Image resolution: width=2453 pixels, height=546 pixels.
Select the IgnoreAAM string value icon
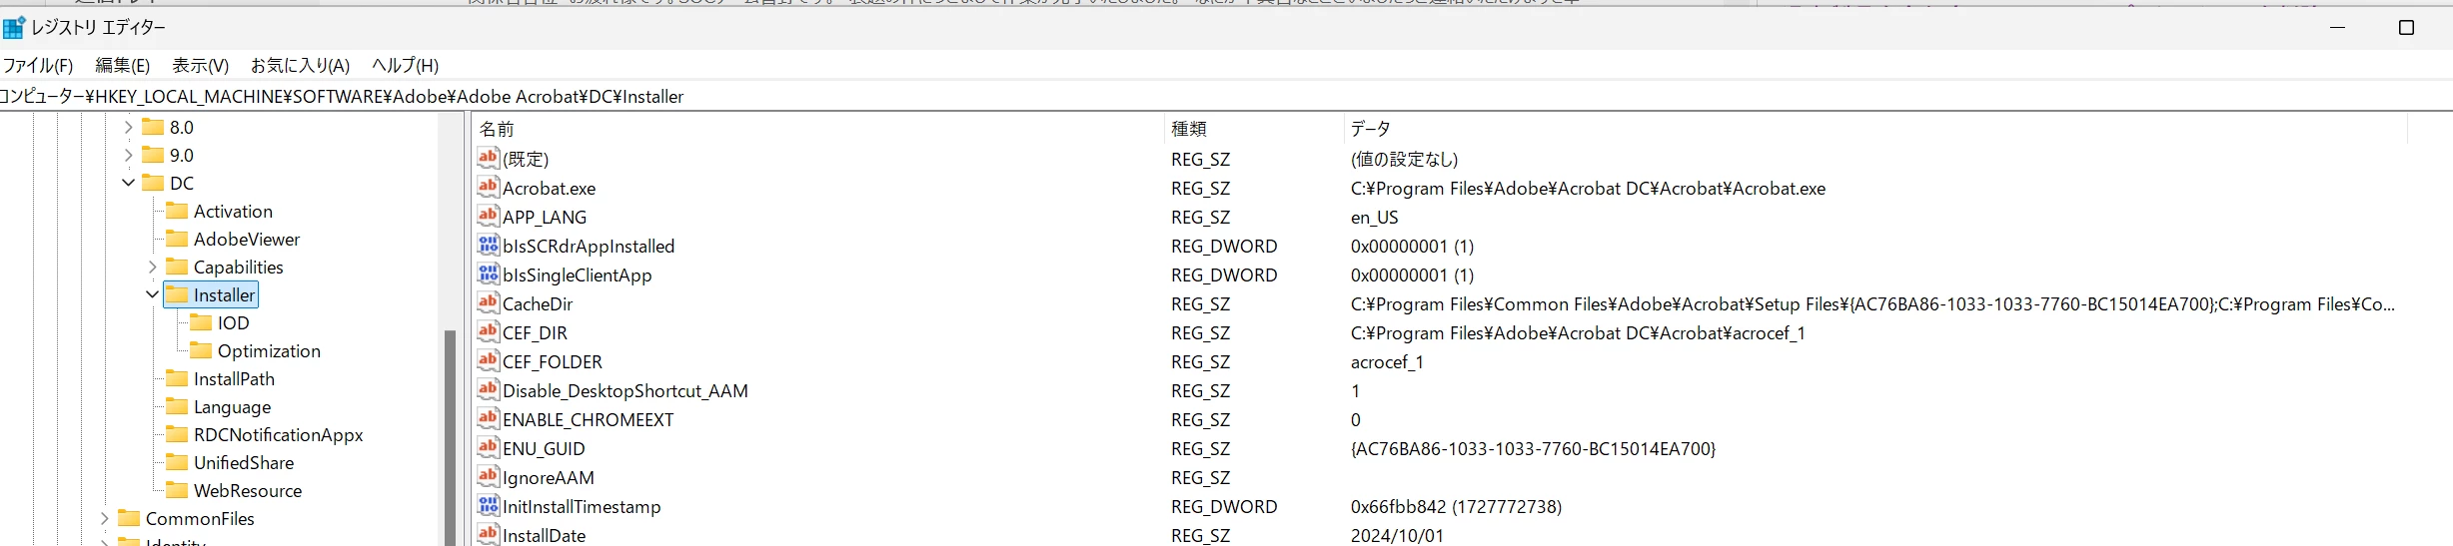tap(488, 476)
